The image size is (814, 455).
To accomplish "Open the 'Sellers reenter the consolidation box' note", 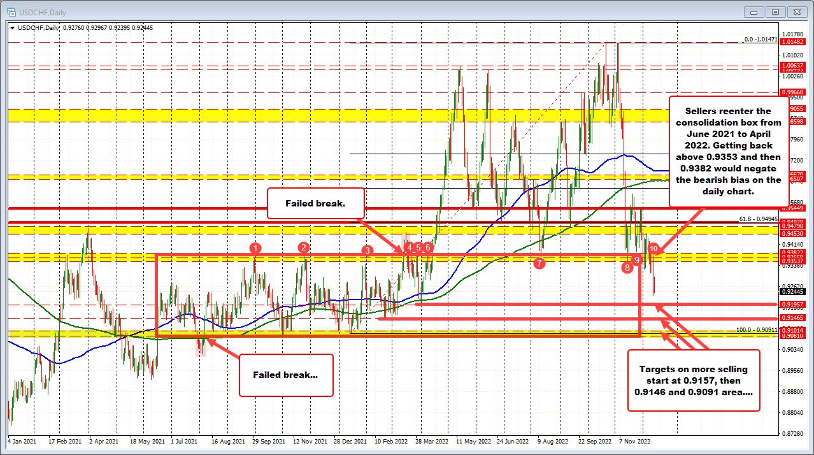I will click(728, 150).
